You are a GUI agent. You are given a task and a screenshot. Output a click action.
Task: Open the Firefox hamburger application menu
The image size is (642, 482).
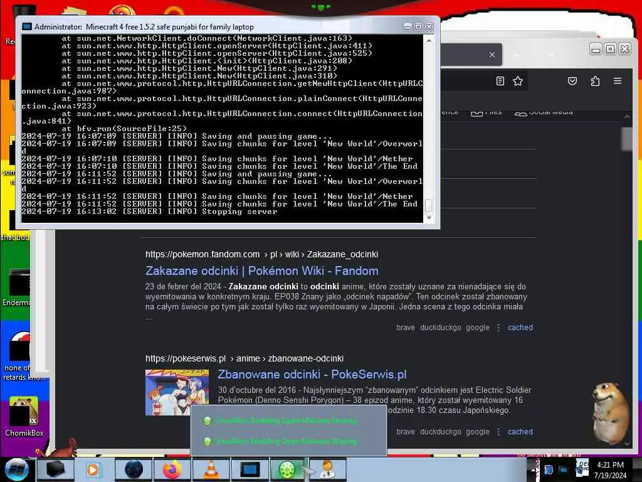coord(618,81)
